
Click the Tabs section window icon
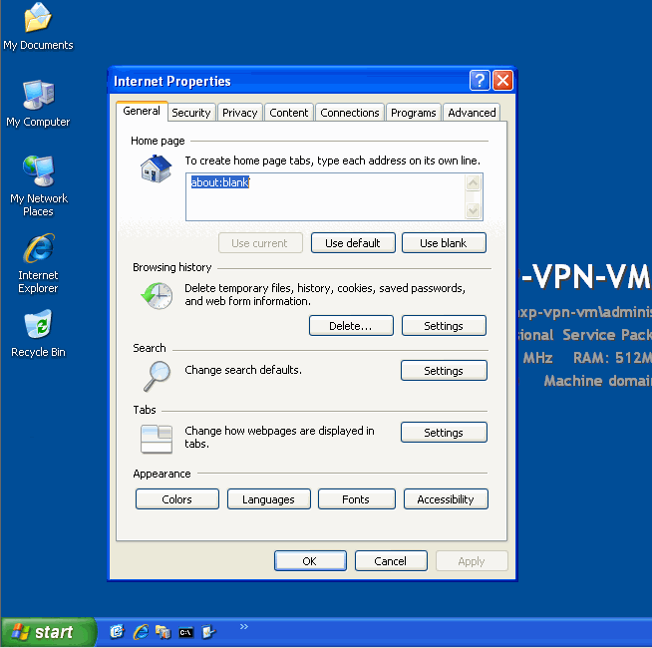coord(157,439)
